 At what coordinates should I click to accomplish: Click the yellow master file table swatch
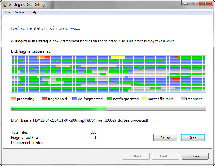click(145, 99)
